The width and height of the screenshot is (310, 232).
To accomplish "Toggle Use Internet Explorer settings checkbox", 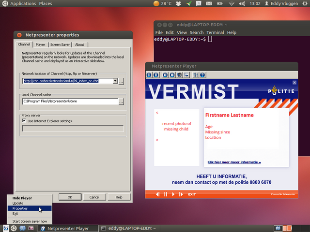I will pos(24,121).
